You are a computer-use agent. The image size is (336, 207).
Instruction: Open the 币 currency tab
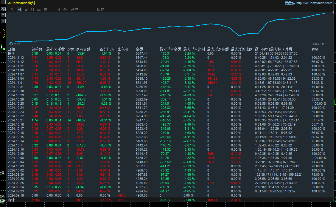pos(52,10)
